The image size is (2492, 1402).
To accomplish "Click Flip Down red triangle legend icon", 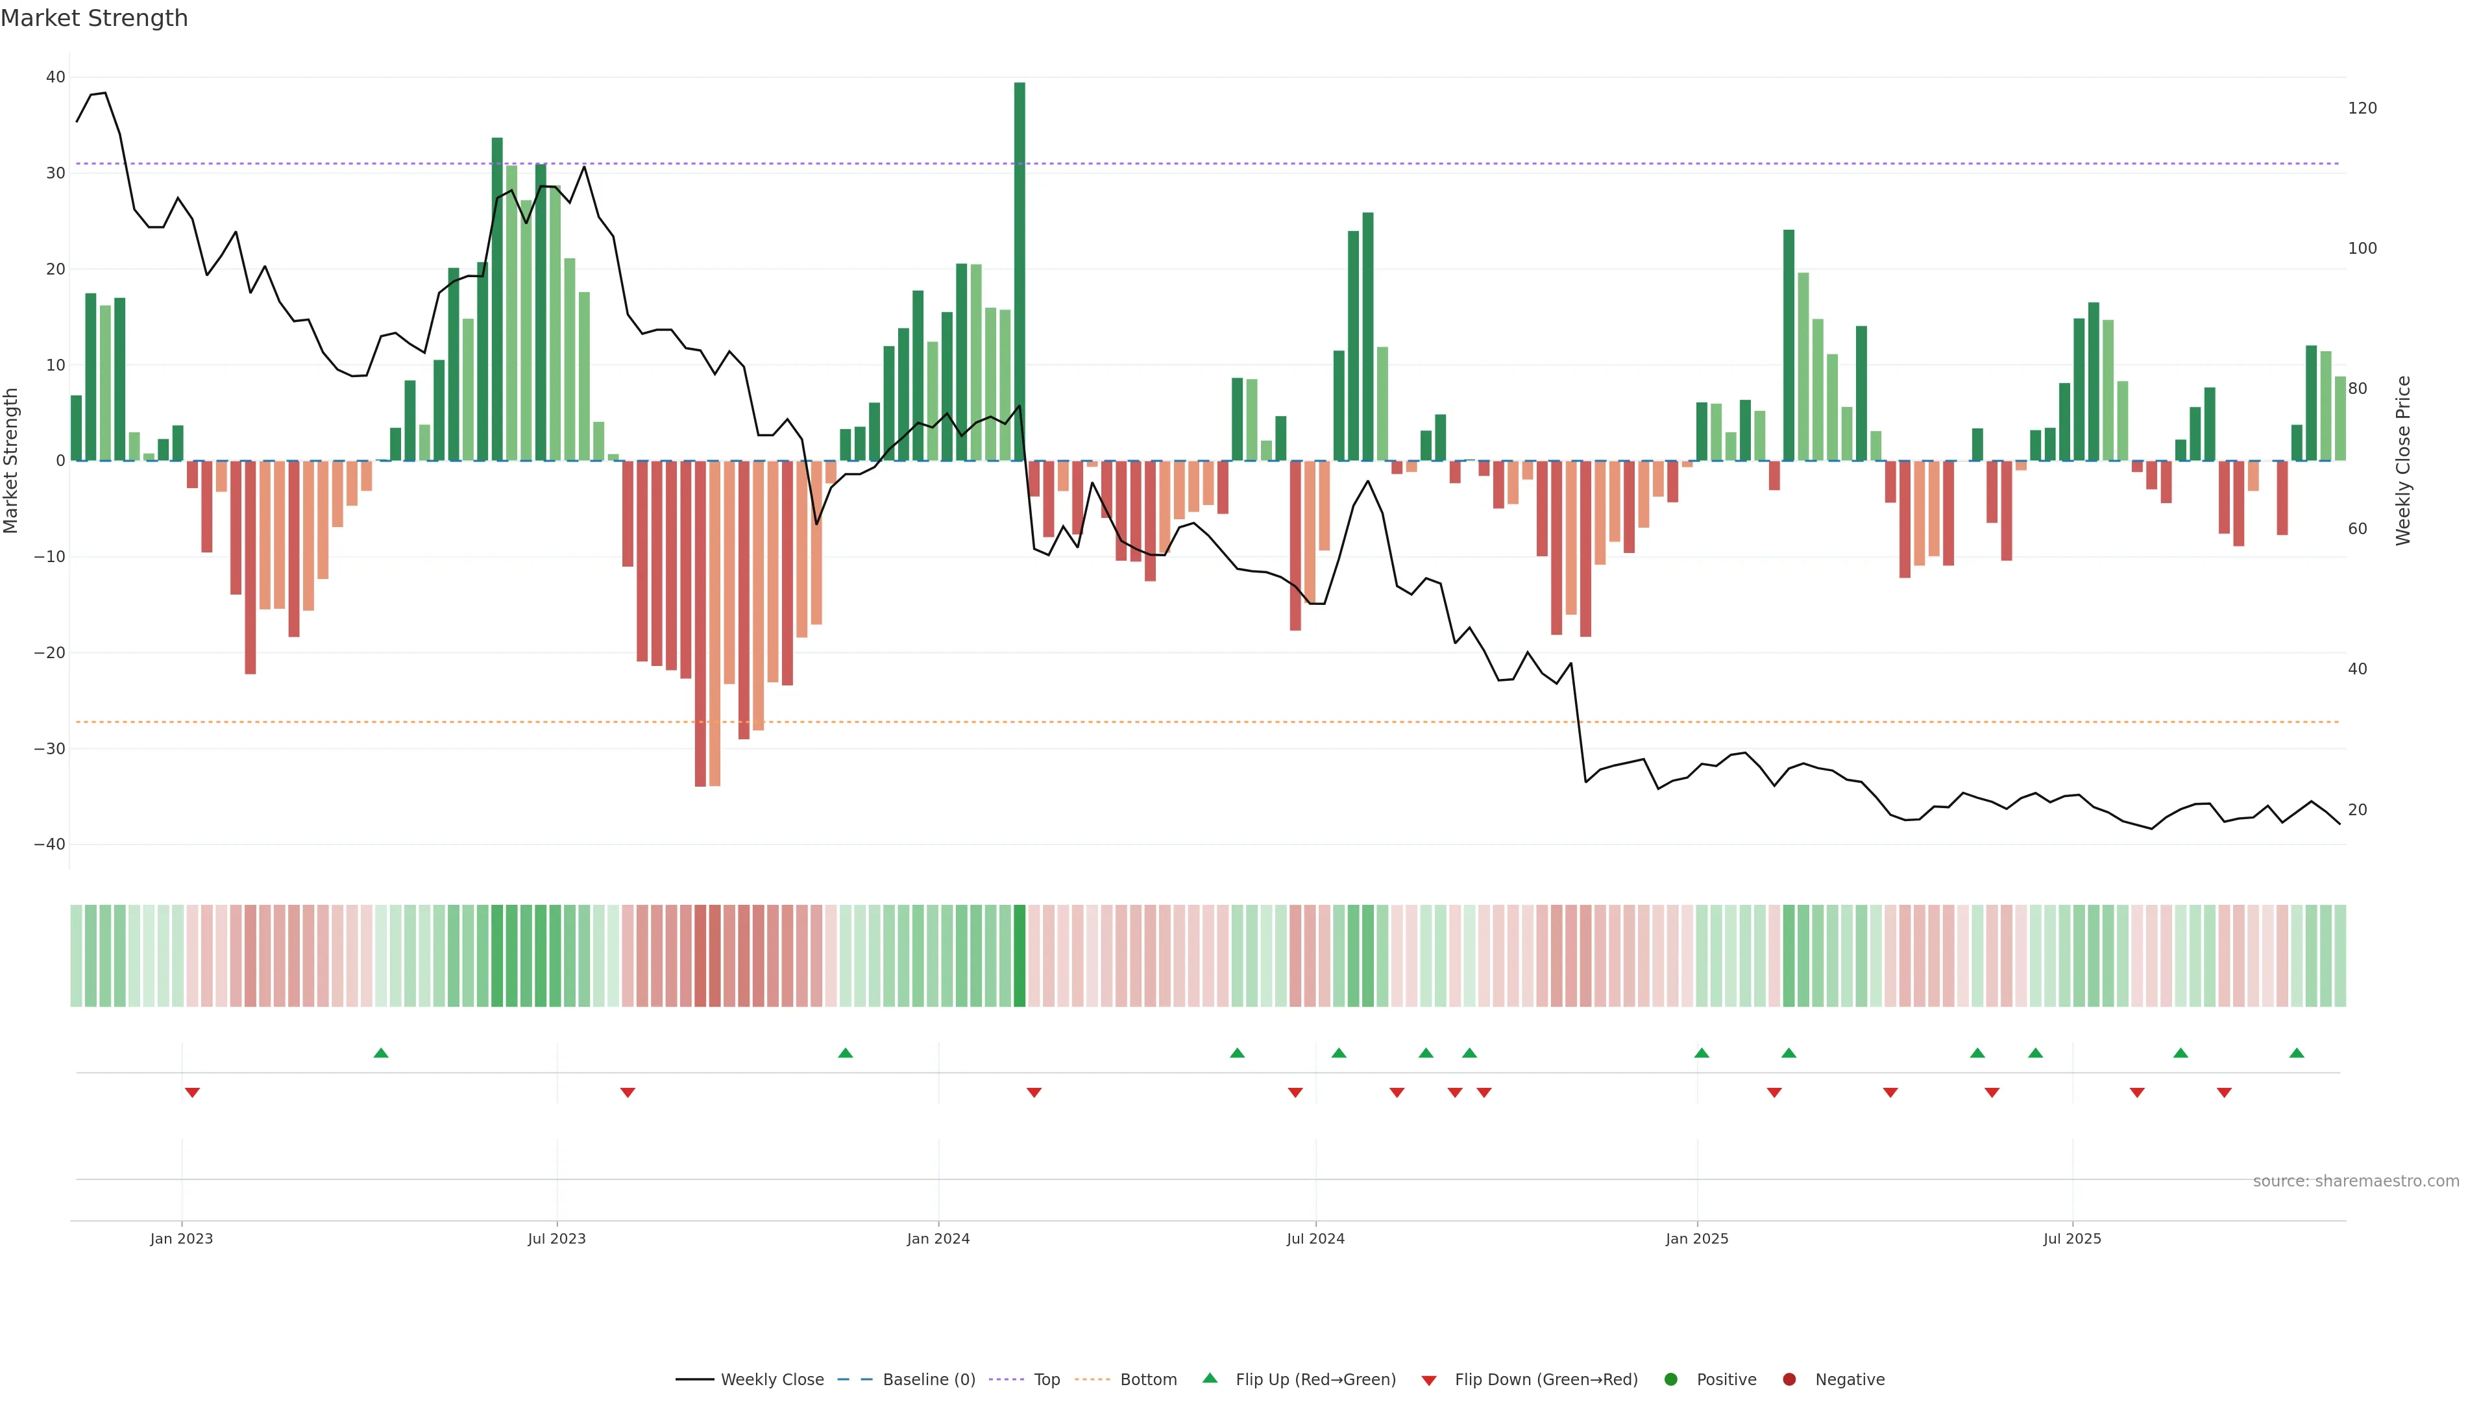I will coord(1429,1381).
